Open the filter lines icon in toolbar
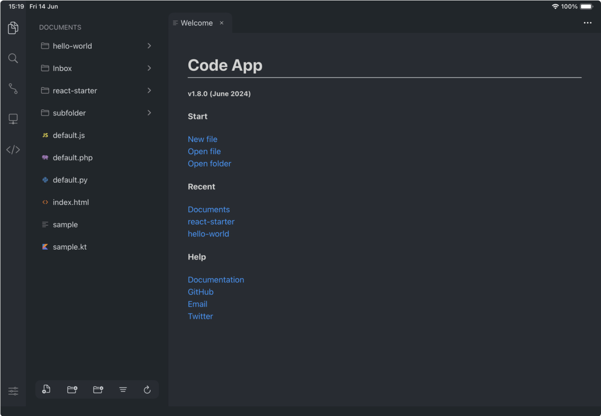Image resolution: width=601 pixels, height=416 pixels. [123, 390]
